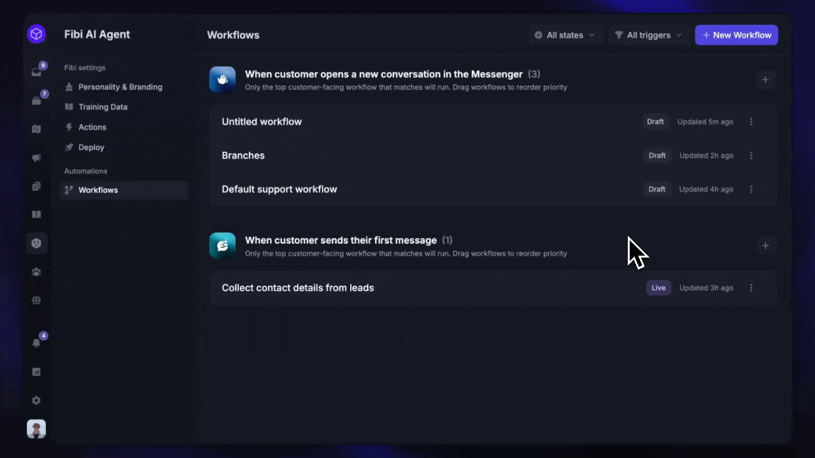Open the contacts people icon in sidebar
The image size is (815, 458).
click(36, 272)
